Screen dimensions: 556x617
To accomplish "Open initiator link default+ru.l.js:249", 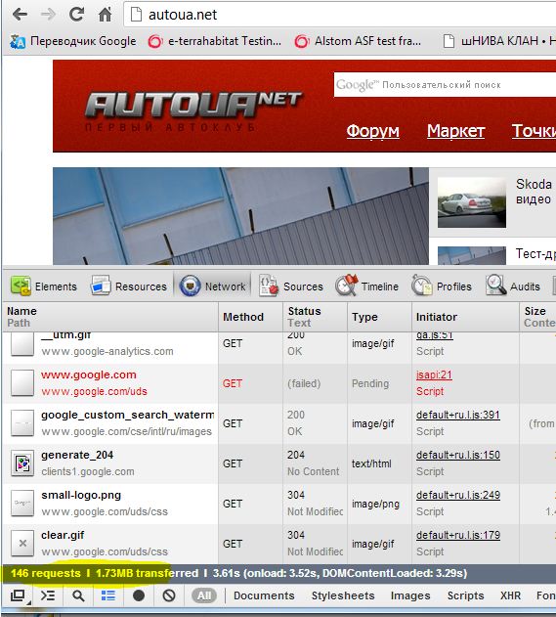I will pyautogui.click(x=458, y=495).
